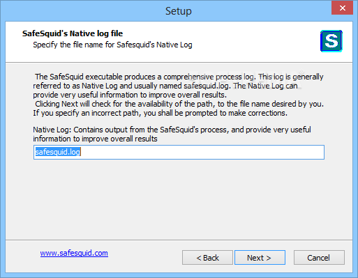Close the Setup window with X

tap(342, 8)
